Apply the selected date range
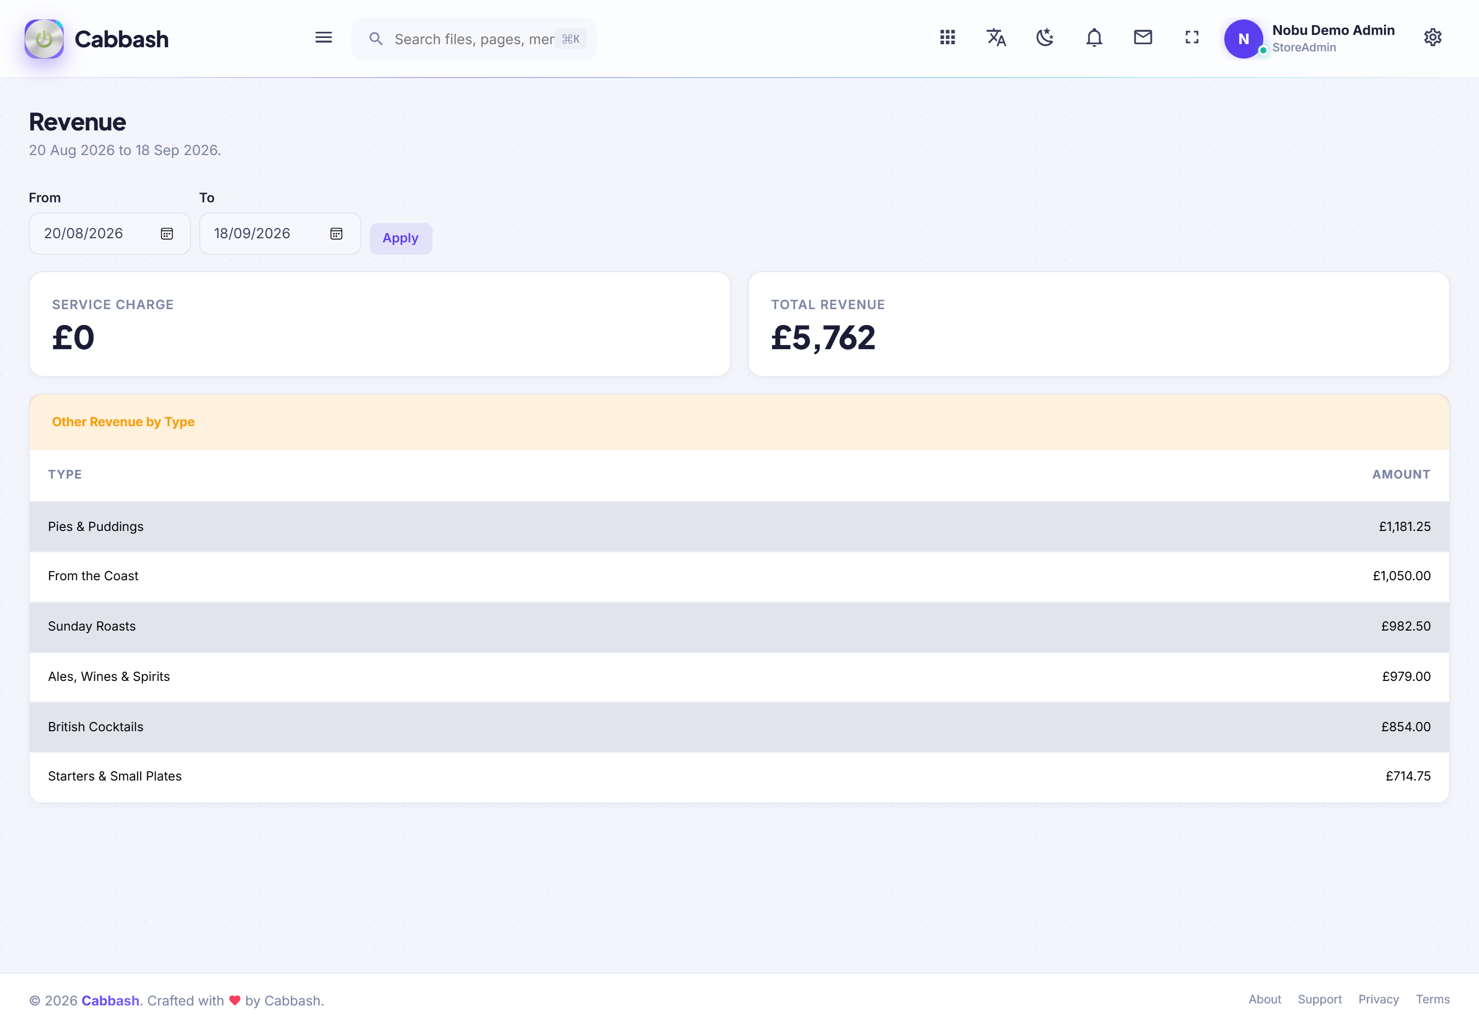 point(401,238)
